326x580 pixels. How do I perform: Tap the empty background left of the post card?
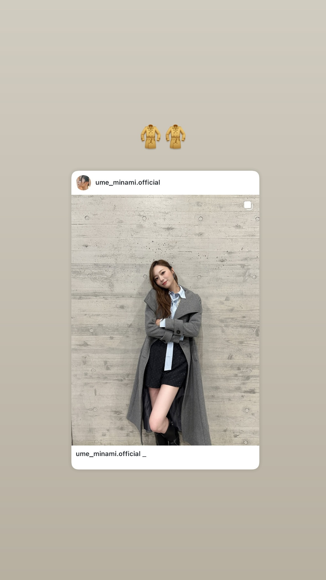[x=35, y=320]
